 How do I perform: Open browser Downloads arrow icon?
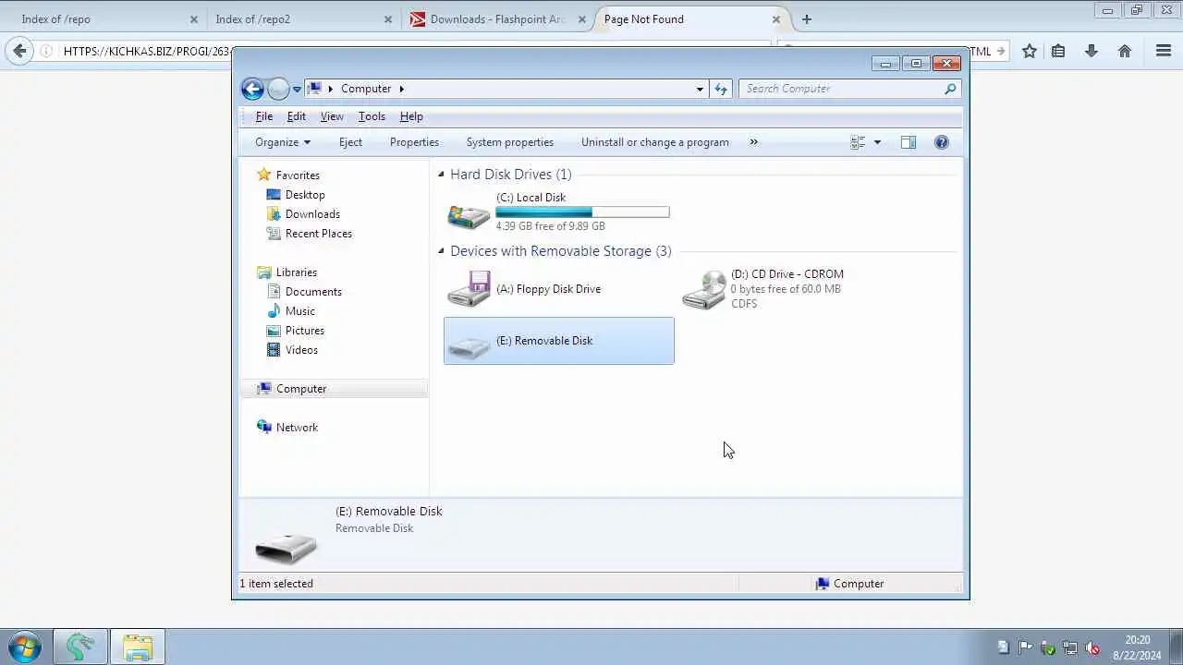1092,52
